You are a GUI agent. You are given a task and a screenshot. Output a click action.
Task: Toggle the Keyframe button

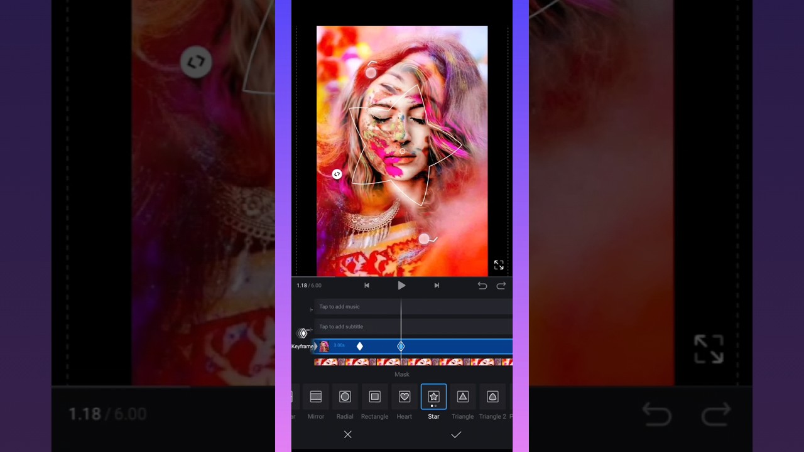[x=303, y=338]
